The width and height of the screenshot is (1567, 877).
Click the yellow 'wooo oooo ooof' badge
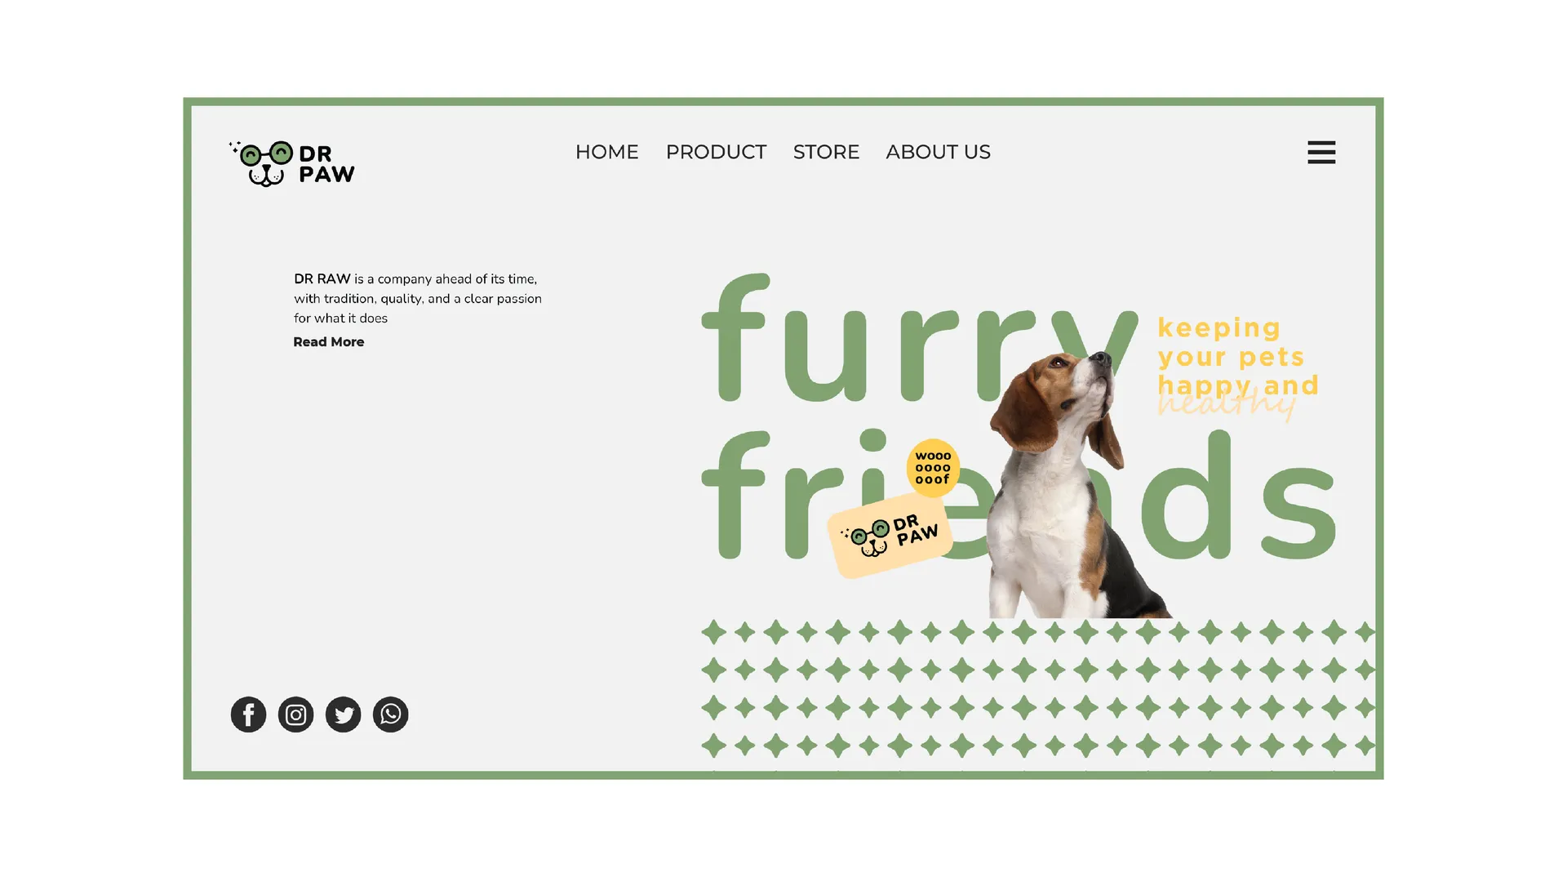933,468
